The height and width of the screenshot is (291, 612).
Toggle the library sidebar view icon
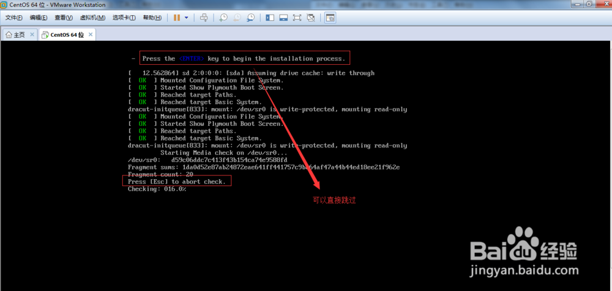point(270,18)
